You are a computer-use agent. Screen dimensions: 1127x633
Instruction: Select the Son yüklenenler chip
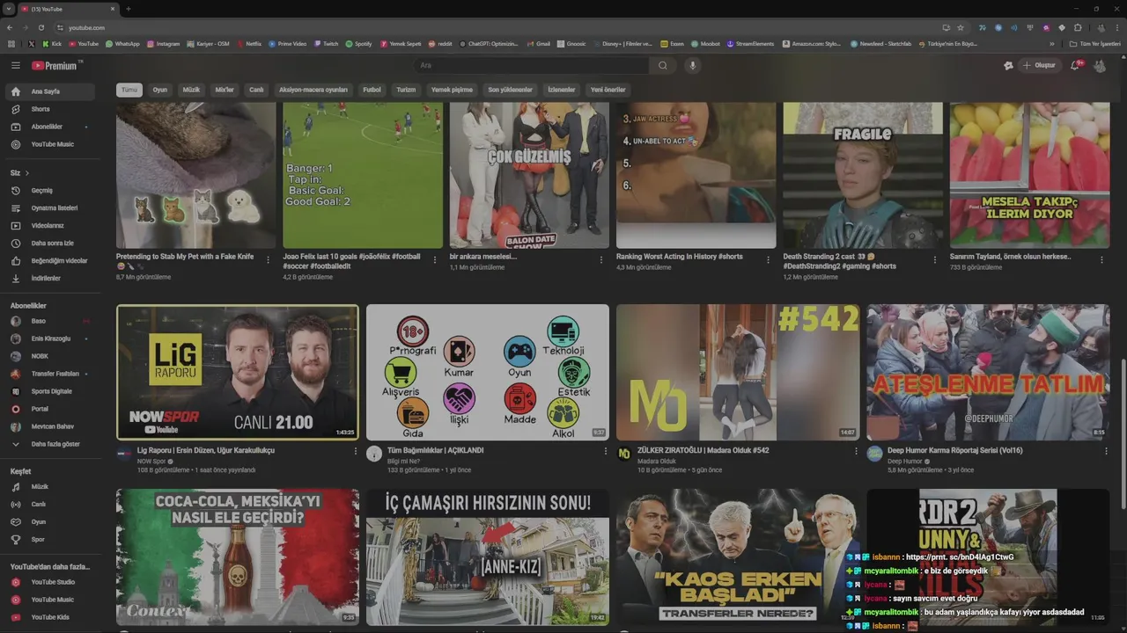point(511,90)
